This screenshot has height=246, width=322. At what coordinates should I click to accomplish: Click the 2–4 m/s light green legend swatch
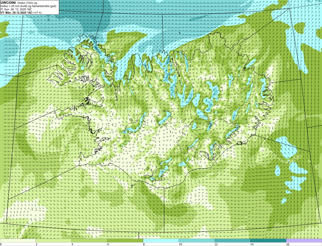point(54,240)
